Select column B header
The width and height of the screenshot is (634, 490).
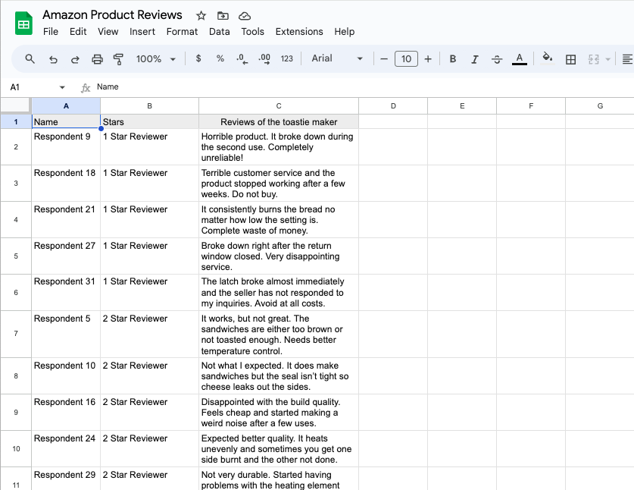150,106
